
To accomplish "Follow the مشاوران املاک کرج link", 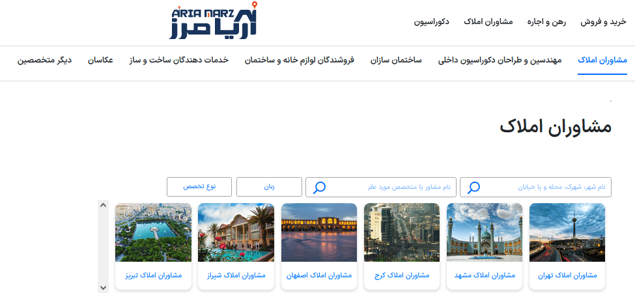I will point(402,275).
